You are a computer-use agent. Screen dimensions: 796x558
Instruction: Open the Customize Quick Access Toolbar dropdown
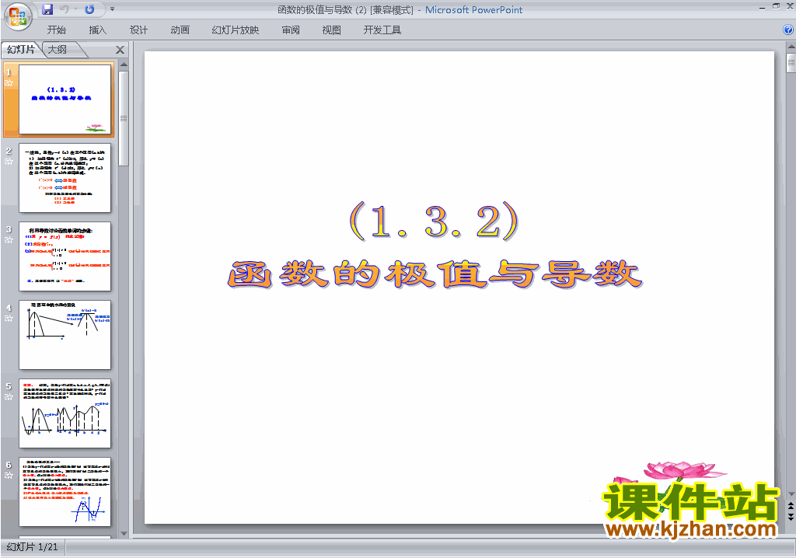(112, 9)
